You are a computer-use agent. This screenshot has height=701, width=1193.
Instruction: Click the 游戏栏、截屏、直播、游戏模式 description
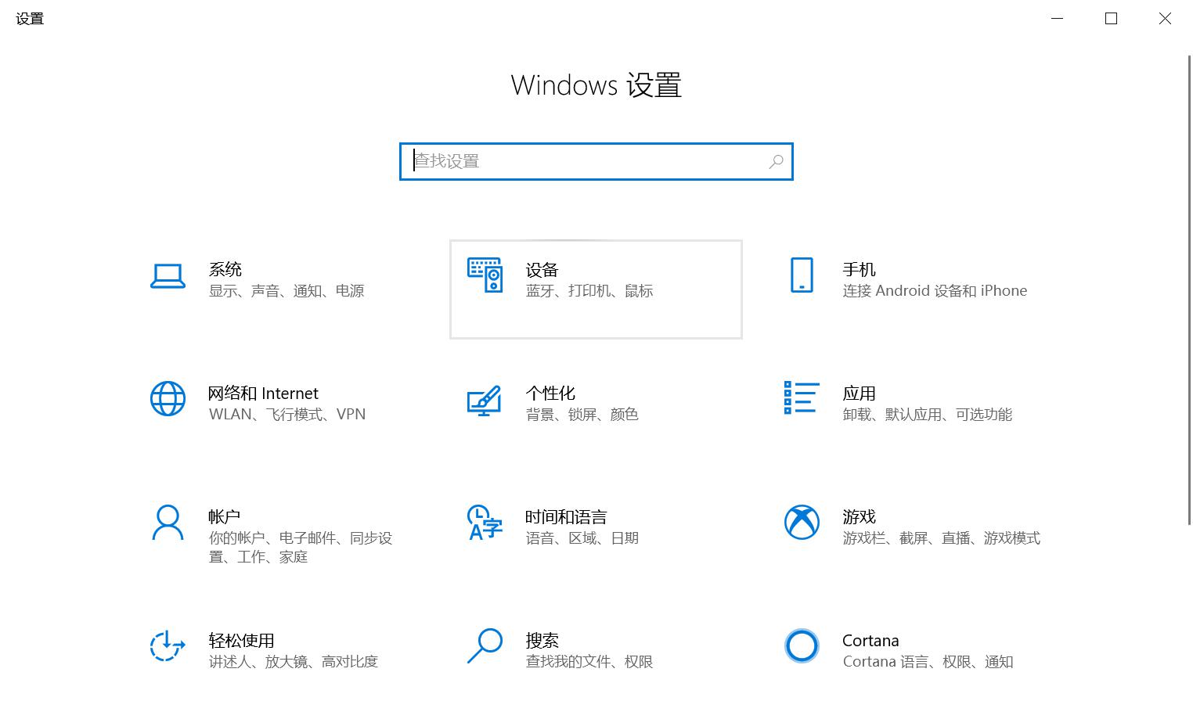tap(942, 538)
